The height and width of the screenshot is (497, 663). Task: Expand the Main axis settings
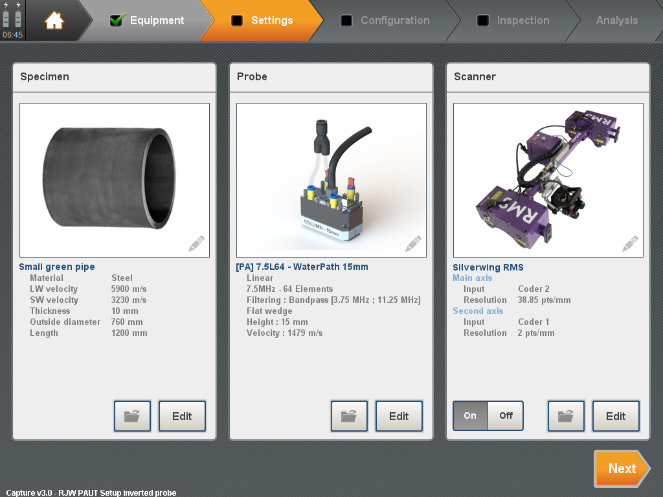(x=473, y=278)
